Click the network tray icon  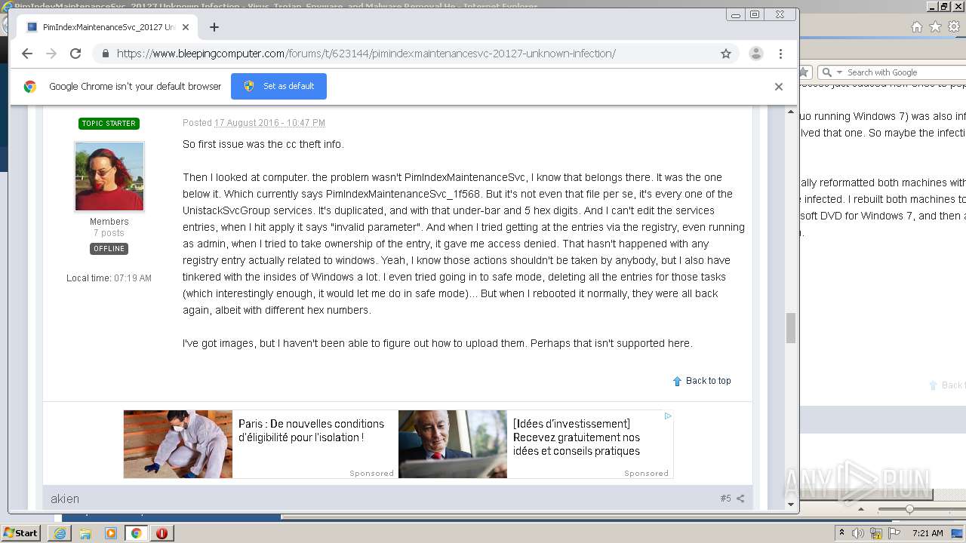(876, 533)
